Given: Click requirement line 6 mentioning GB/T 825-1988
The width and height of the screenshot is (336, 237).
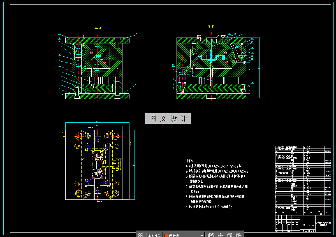Looking at the screenshot, I should [209, 207].
